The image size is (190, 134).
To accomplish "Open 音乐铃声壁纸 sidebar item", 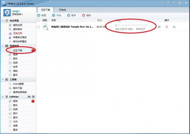I will point(20,42).
